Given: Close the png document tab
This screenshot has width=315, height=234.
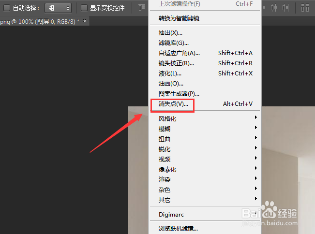Looking at the screenshot, I should pyautogui.click(x=85, y=21).
